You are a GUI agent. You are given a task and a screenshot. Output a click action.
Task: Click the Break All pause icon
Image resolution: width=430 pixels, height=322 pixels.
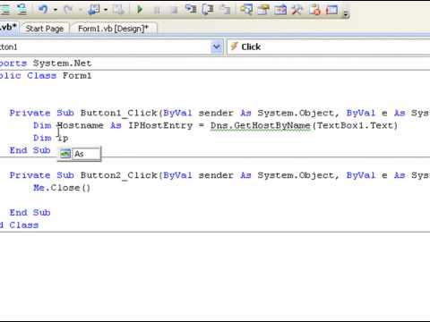(157, 10)
